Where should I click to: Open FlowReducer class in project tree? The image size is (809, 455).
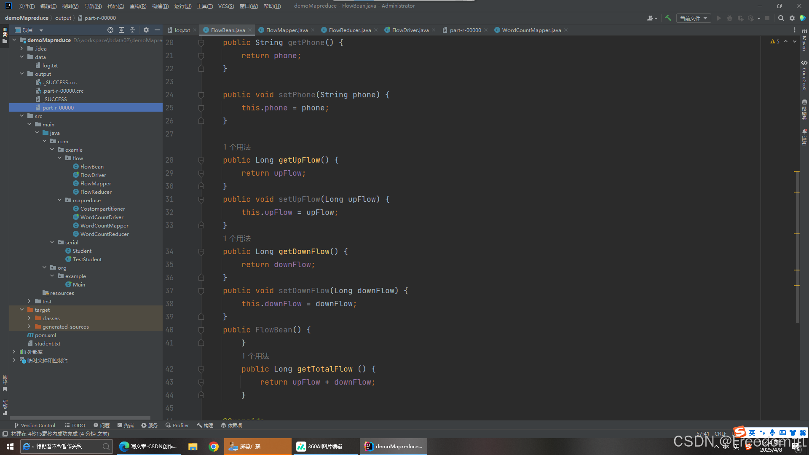click(x=96, y=192)
